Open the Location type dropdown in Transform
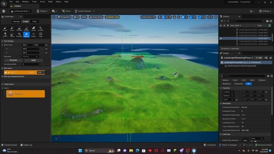 (228, 92)
